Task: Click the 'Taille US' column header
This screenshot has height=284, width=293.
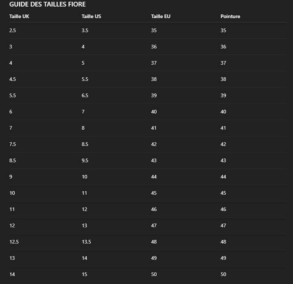Action: [91, 17]
